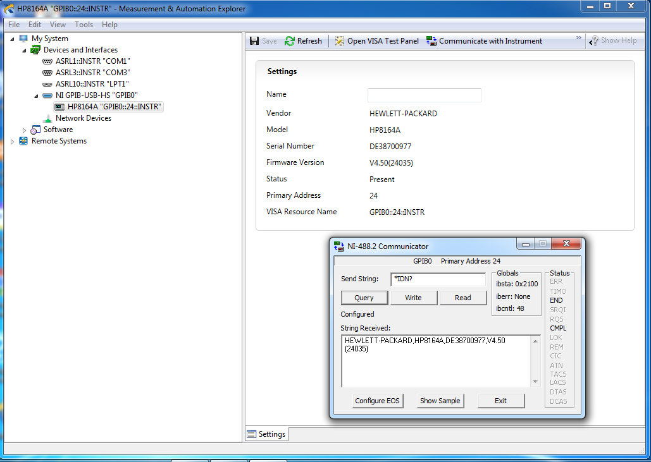The image size is (651, 462).
Task: Expand the Remote Systems tree node
Action: [12, 142]
